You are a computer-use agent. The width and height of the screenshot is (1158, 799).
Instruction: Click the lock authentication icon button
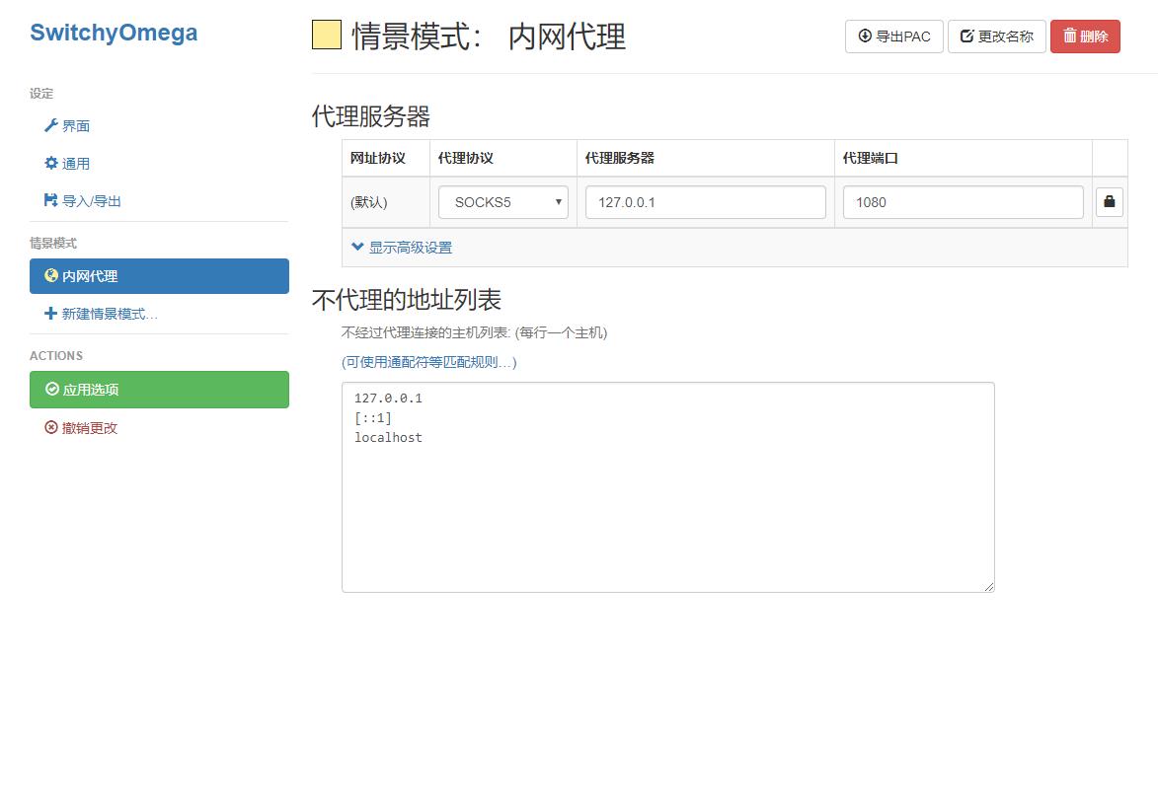click(1110, 201)
